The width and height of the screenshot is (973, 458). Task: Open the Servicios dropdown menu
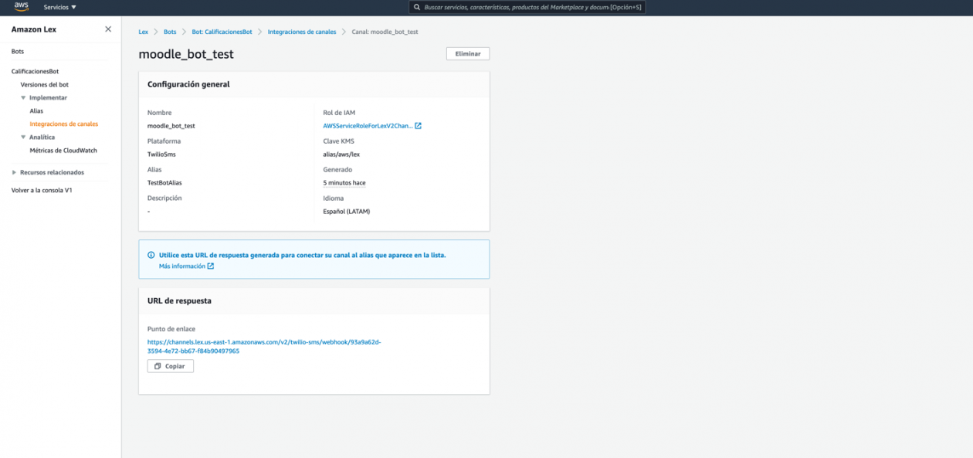tap(59, 7)
